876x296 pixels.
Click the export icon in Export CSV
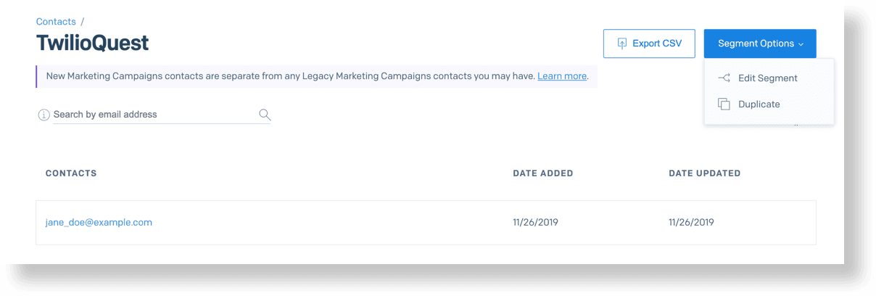tap(621, 44)
